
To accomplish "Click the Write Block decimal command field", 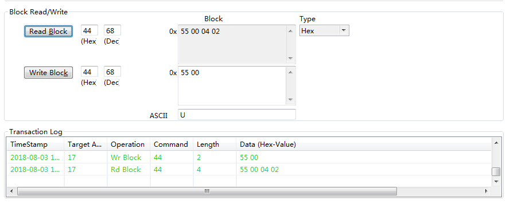I will pyautogui.click(x=112, y=72).
